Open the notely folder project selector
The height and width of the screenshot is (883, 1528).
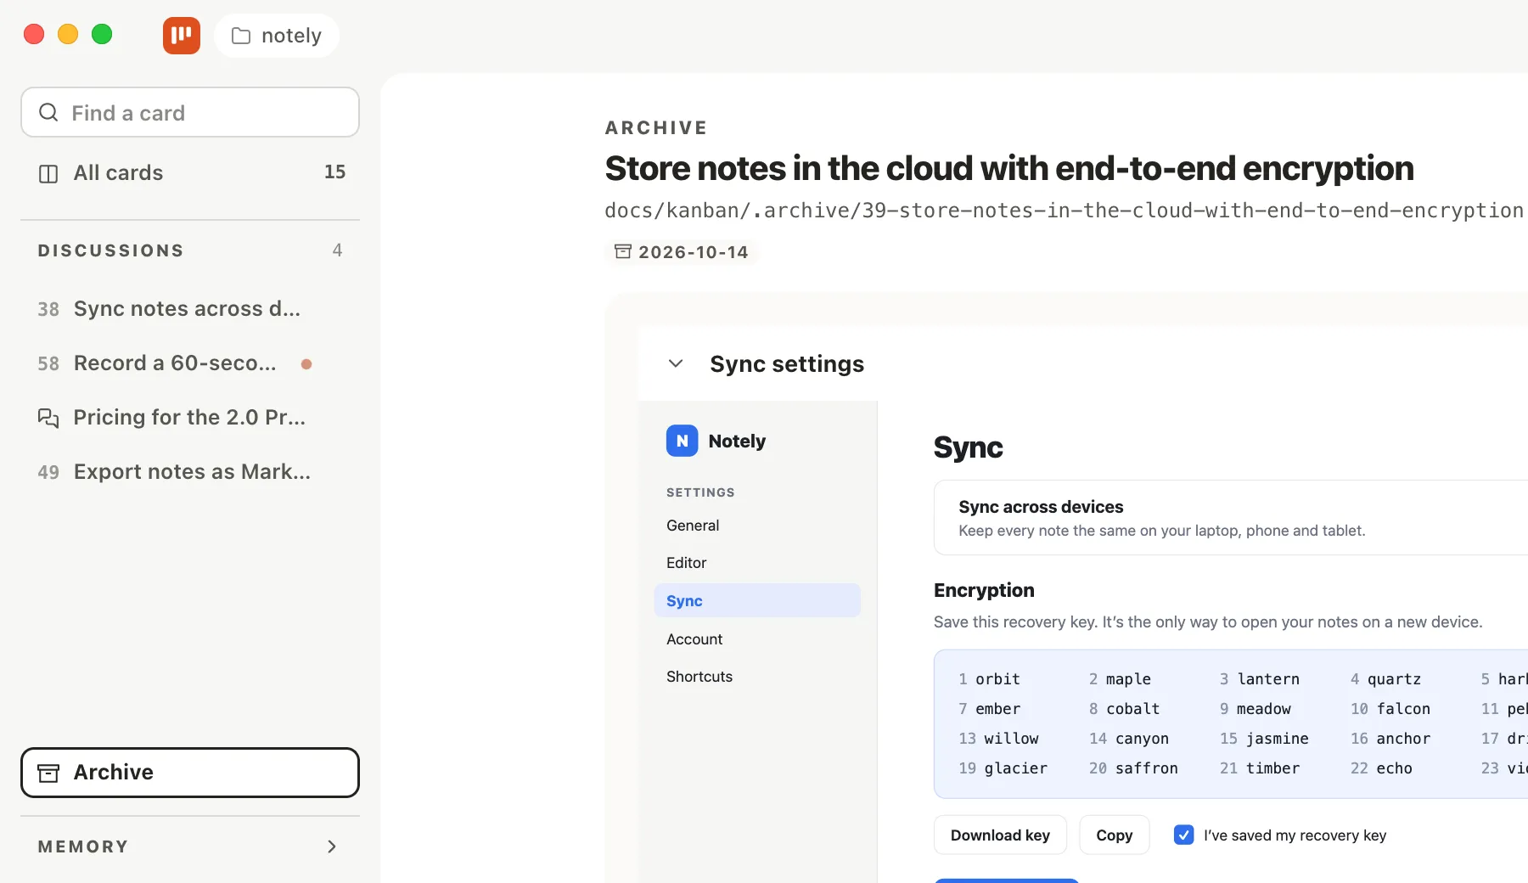tap(277, 36)
